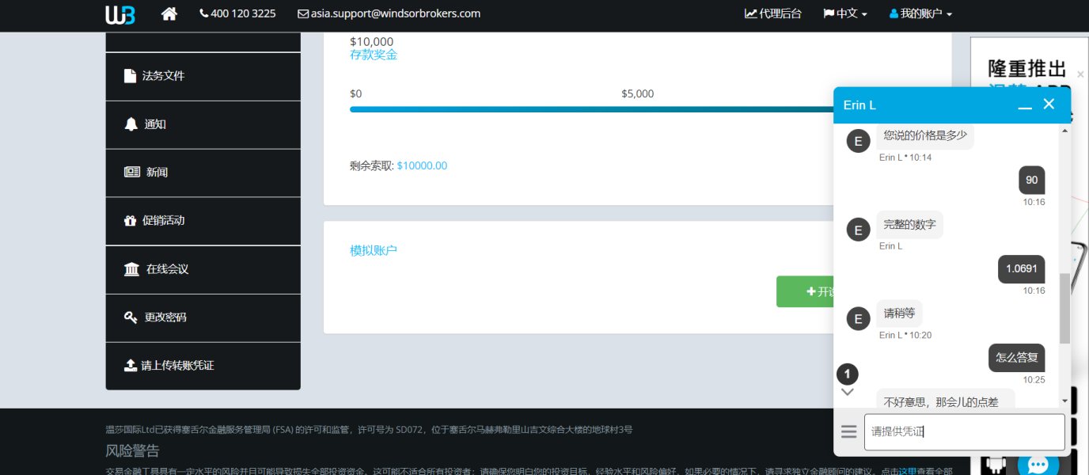1089x475 pixels.
Task: Click the $10000.00 remaining claim amount
Action: click(x=422, y=165)
